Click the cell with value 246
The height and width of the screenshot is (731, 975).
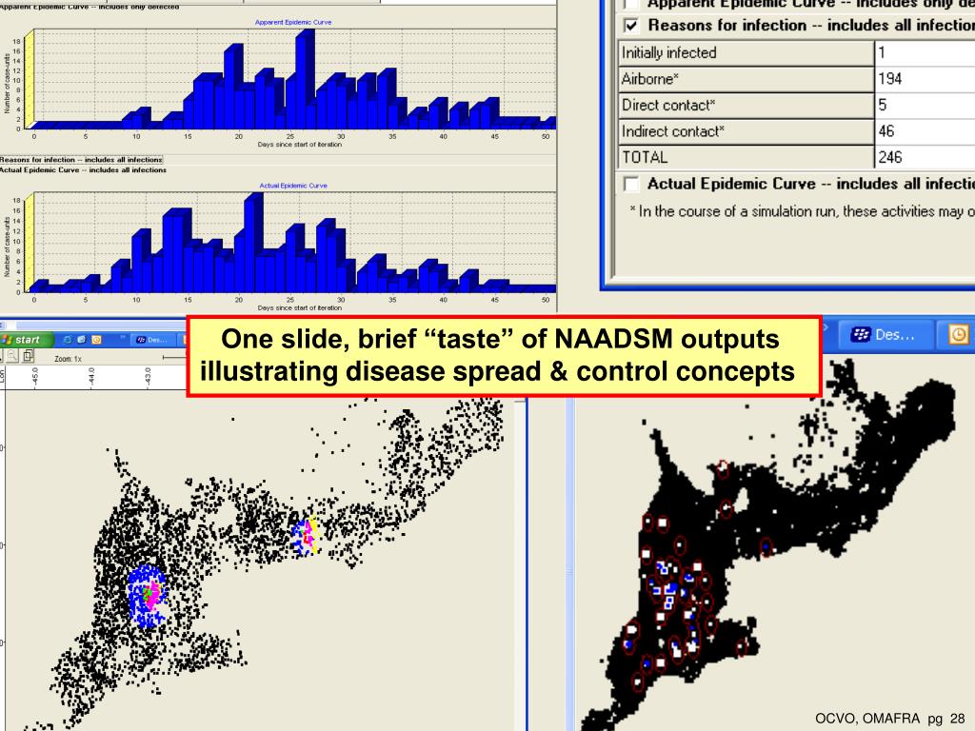925,157
